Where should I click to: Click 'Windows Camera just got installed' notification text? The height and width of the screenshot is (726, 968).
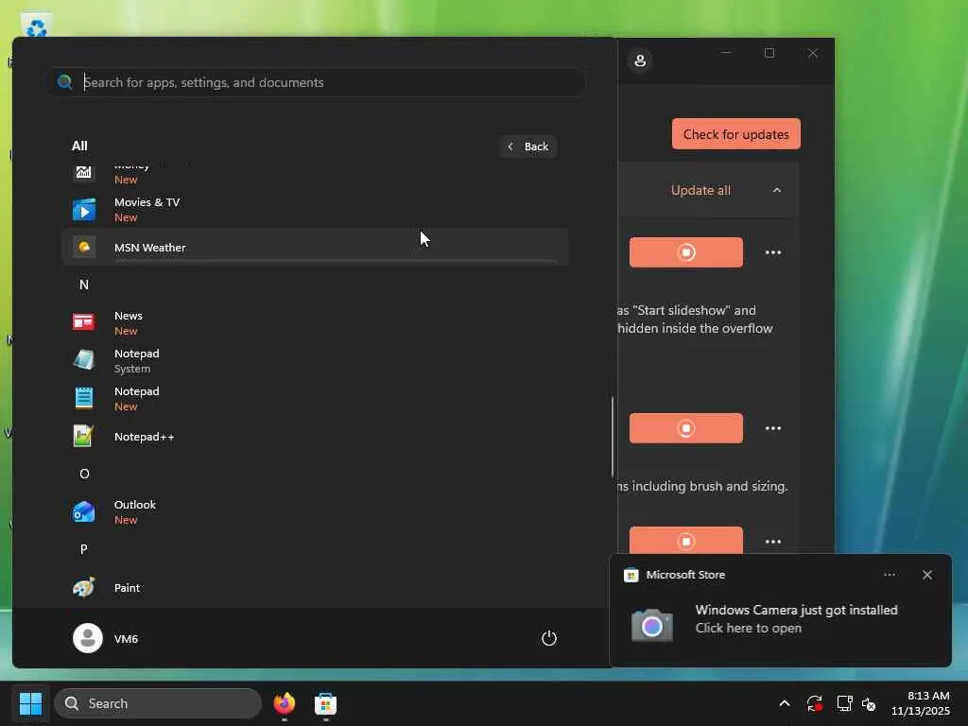(x=796, y=610)
